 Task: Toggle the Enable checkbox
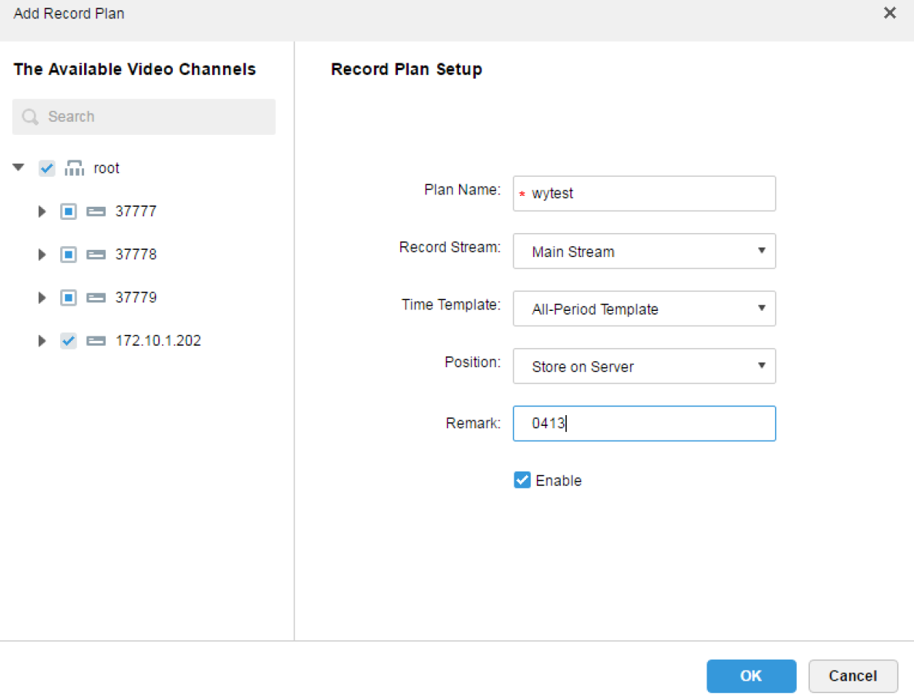(x=522, y=481)
